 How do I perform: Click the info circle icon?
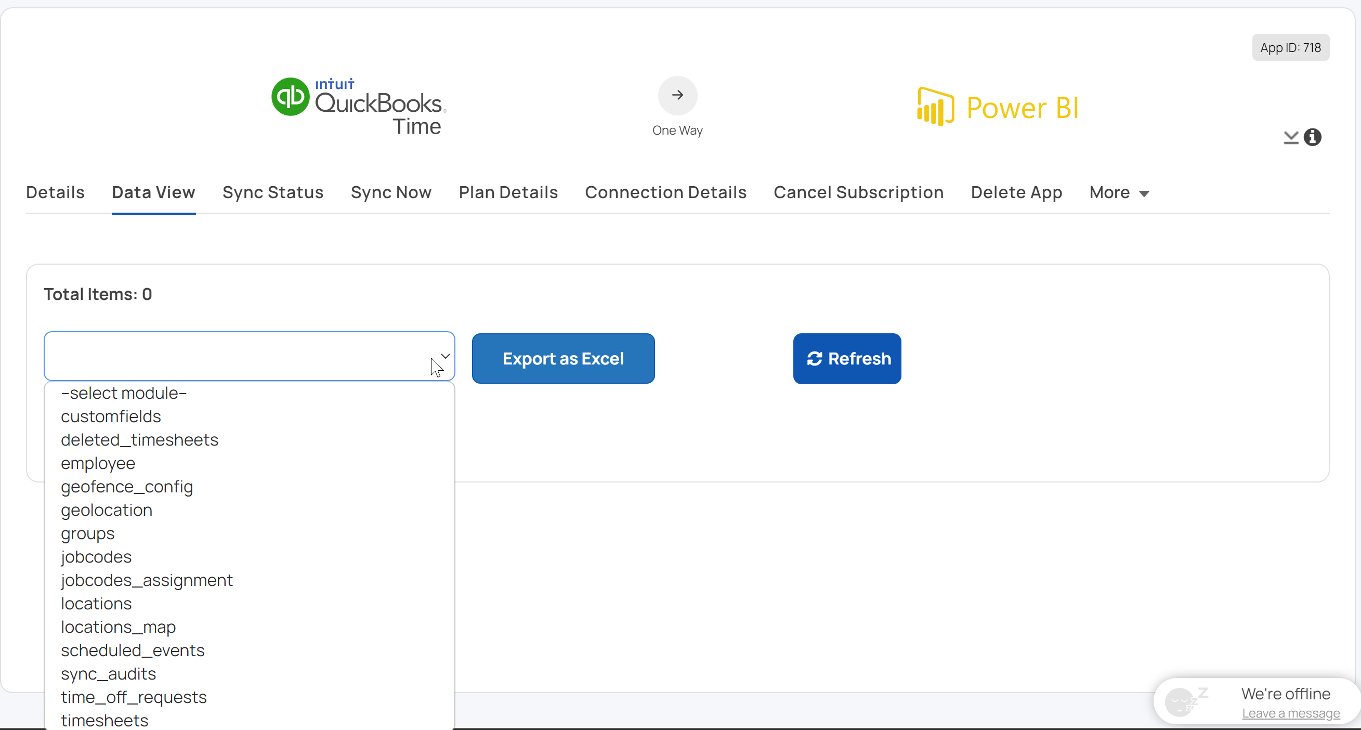click(x=1312, y=137)
